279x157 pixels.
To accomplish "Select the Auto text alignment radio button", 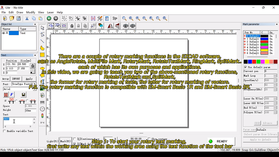I will tap(6, 101).
